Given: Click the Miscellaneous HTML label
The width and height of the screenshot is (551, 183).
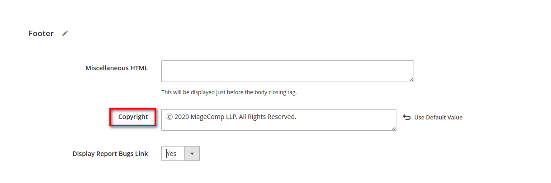Looking at the screenshot, I should [x=117, y=68].
